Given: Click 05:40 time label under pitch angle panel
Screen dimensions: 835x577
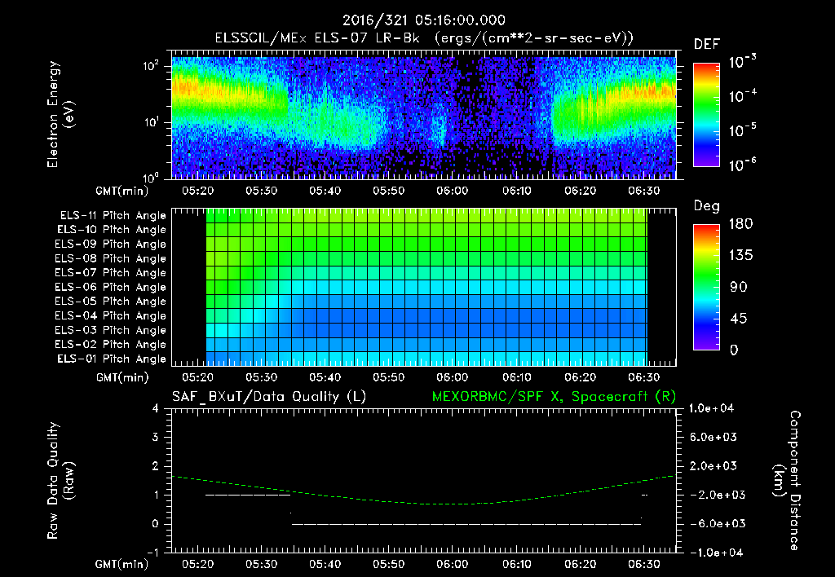Looking at the screenshot, I should (x=325, y=377).
